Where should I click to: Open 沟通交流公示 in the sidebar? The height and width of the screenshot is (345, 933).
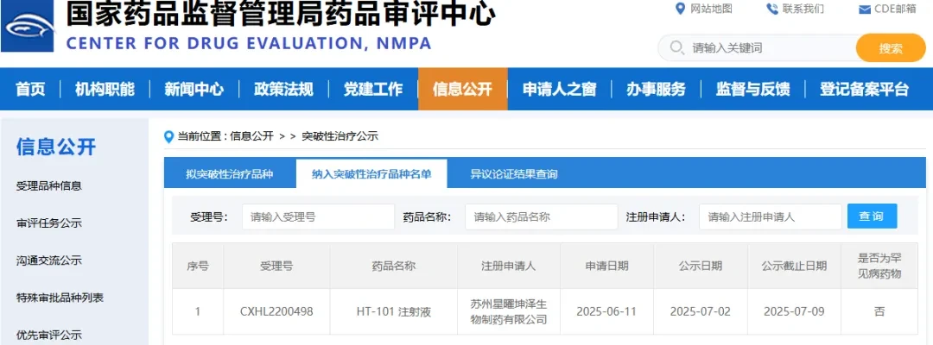point(48,260)
